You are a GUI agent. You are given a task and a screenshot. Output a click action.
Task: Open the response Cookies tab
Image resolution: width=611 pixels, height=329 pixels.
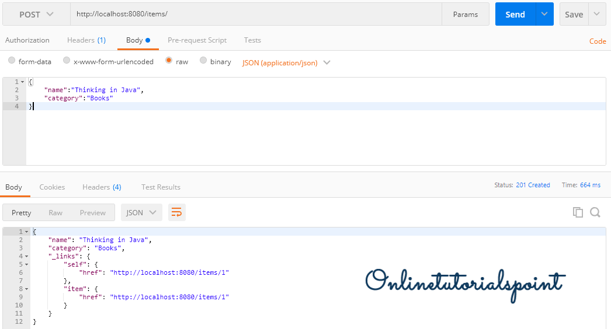tap(52, 187)
